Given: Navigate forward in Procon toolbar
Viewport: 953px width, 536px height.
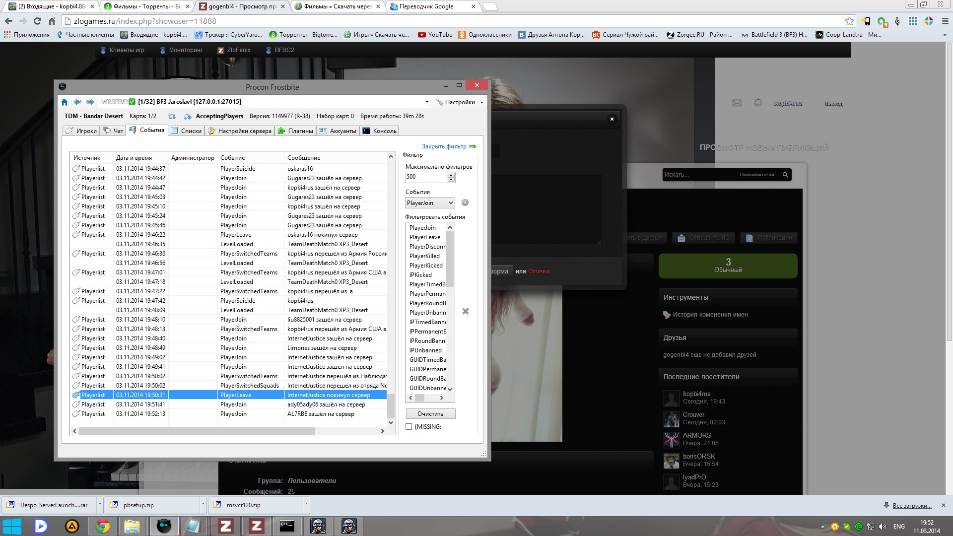Looking at the screenshot, I should pyautogui.click(x=90, y=102).
